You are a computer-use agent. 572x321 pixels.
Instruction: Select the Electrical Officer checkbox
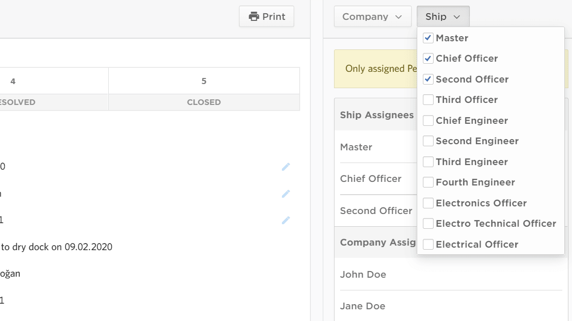[428, 245]
